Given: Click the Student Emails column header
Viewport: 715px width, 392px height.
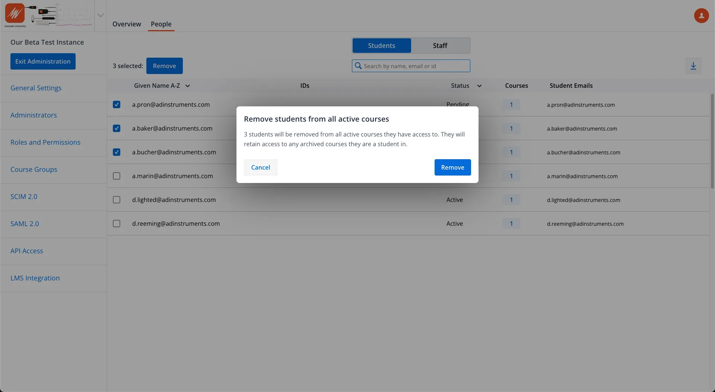Looking at the screenshot, I should [x=571, y=86].
